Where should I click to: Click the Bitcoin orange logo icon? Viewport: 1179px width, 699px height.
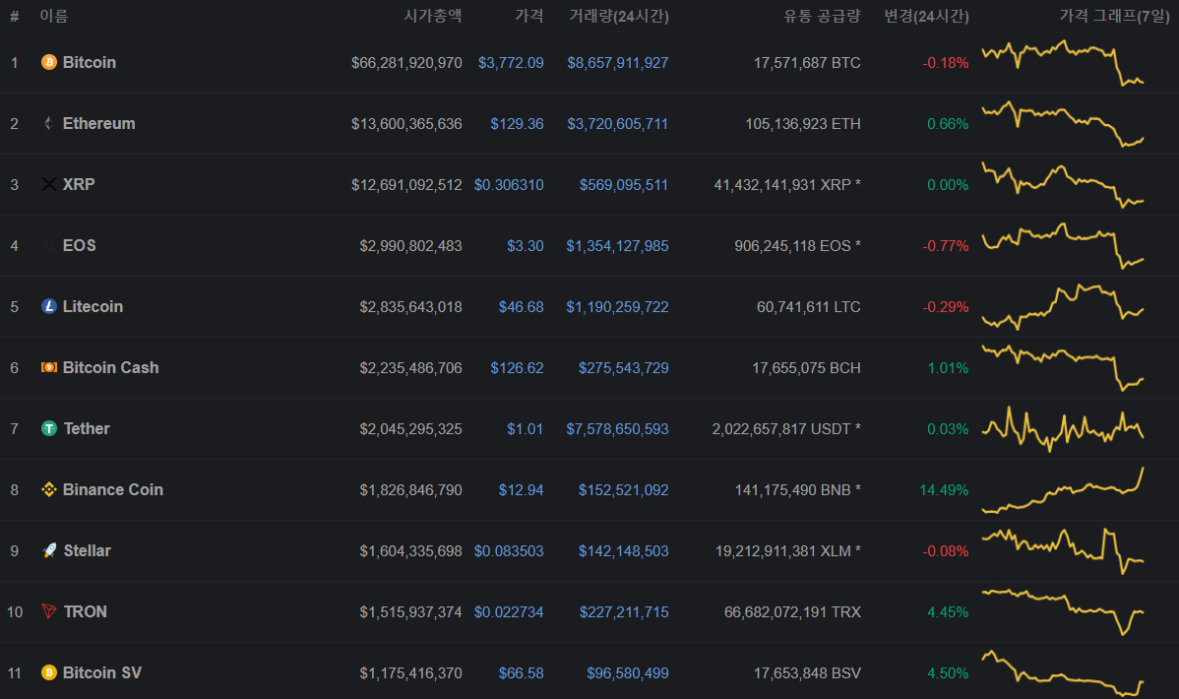(x=49, y=62)
